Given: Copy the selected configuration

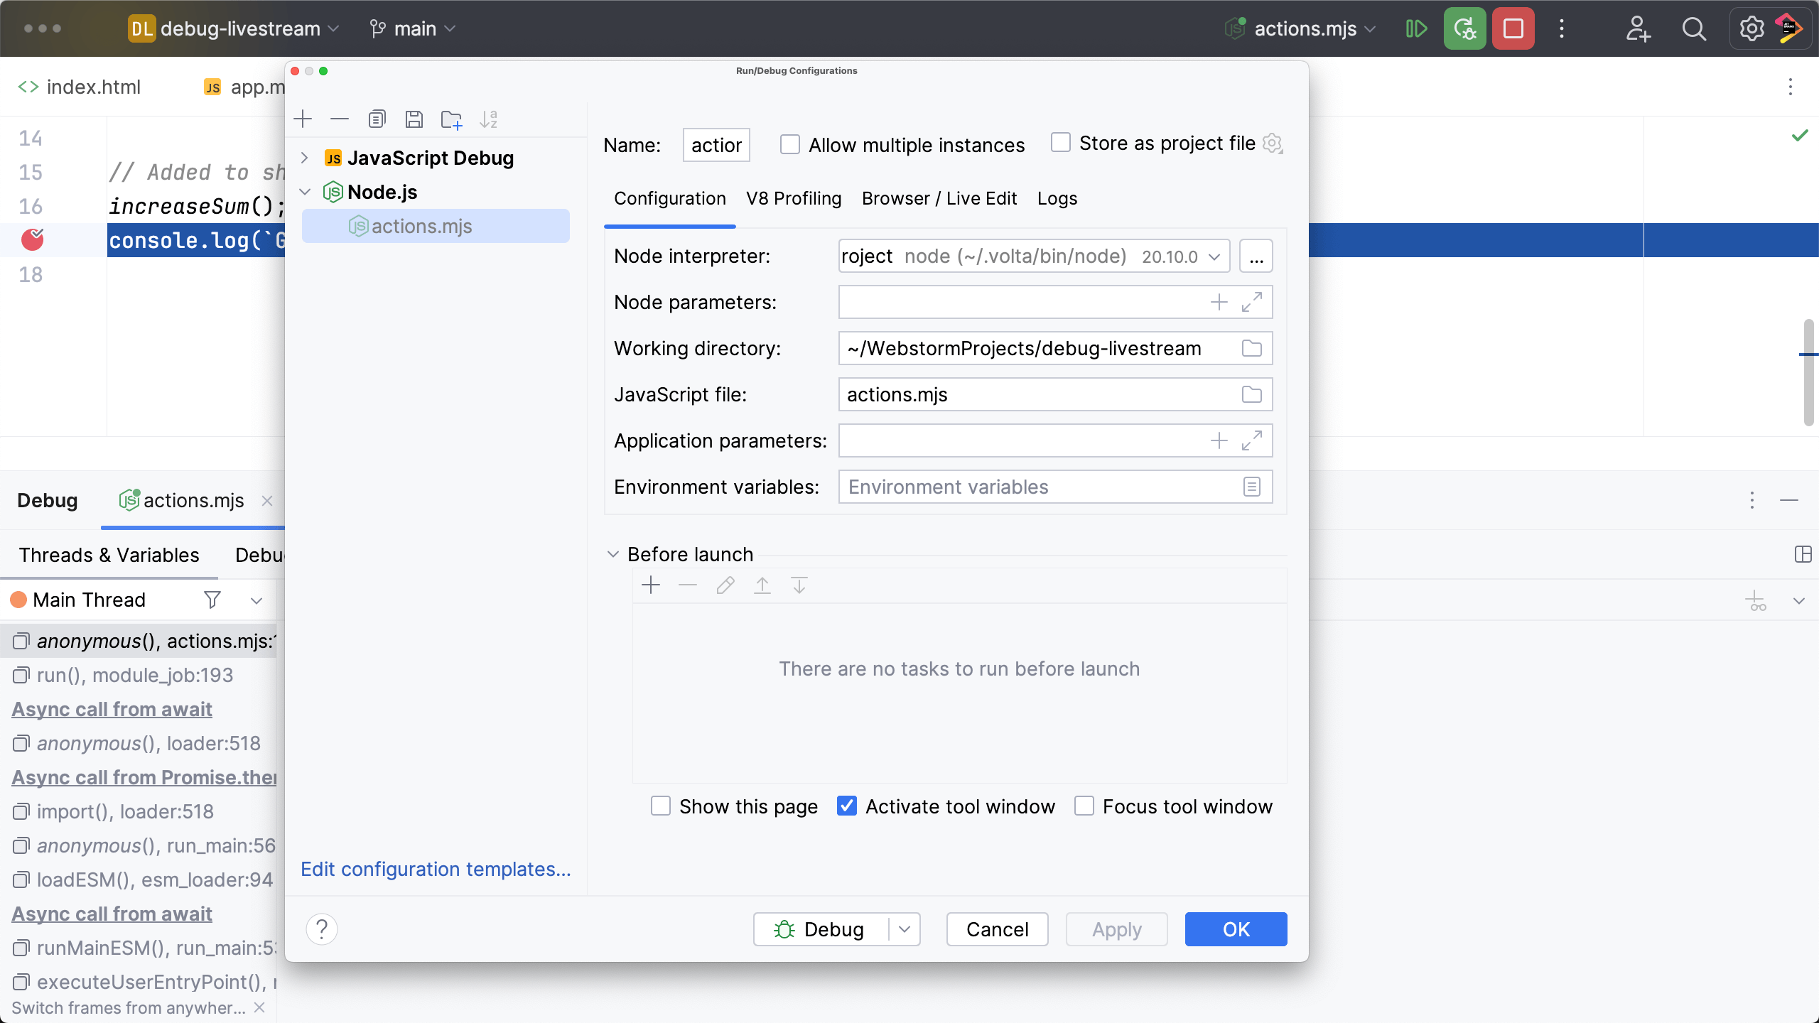Looking at the screenshot, I should (x=377, y=119).
